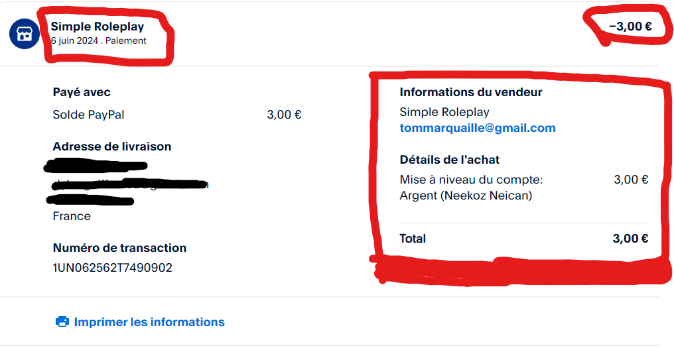The height and width of the screenshot is (348, 674).
Task: Click the printer icon
Action: (x=62, y=321)
